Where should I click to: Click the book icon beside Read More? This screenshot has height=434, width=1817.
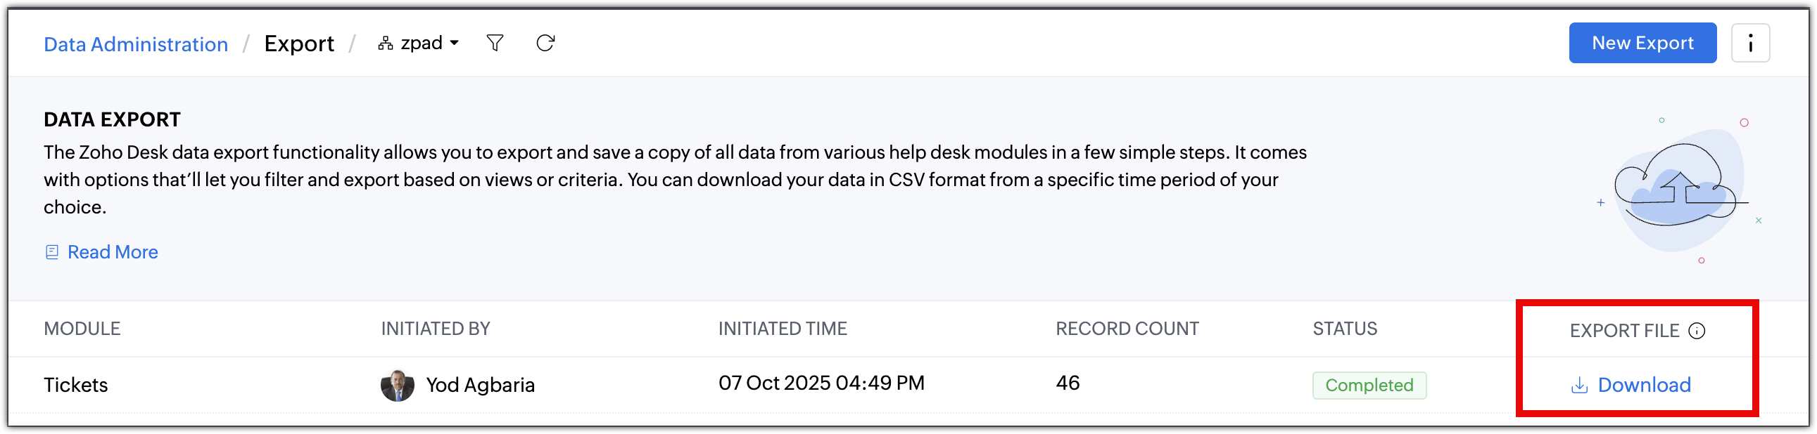52,252
